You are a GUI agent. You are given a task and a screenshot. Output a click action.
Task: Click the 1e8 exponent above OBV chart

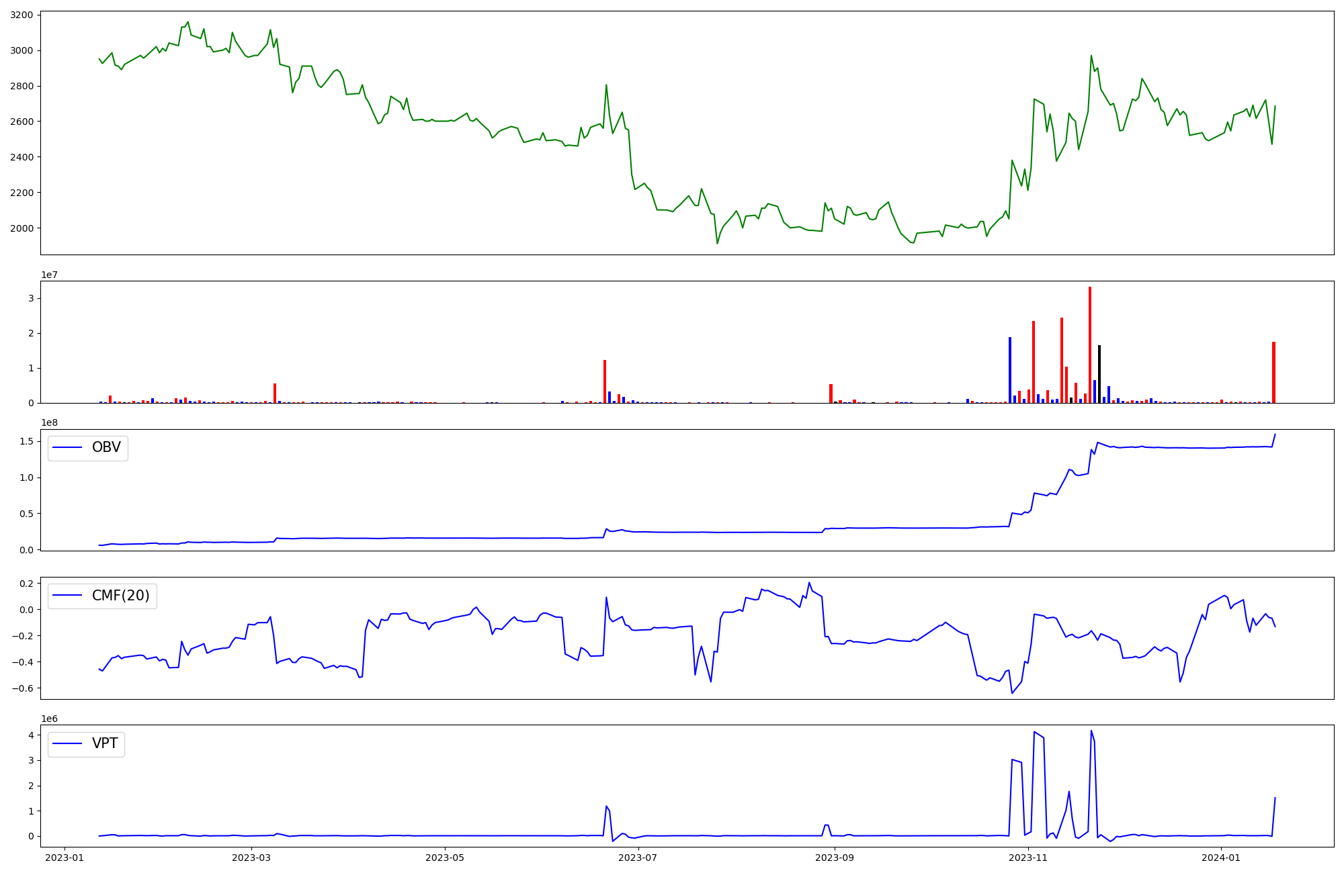50,423
